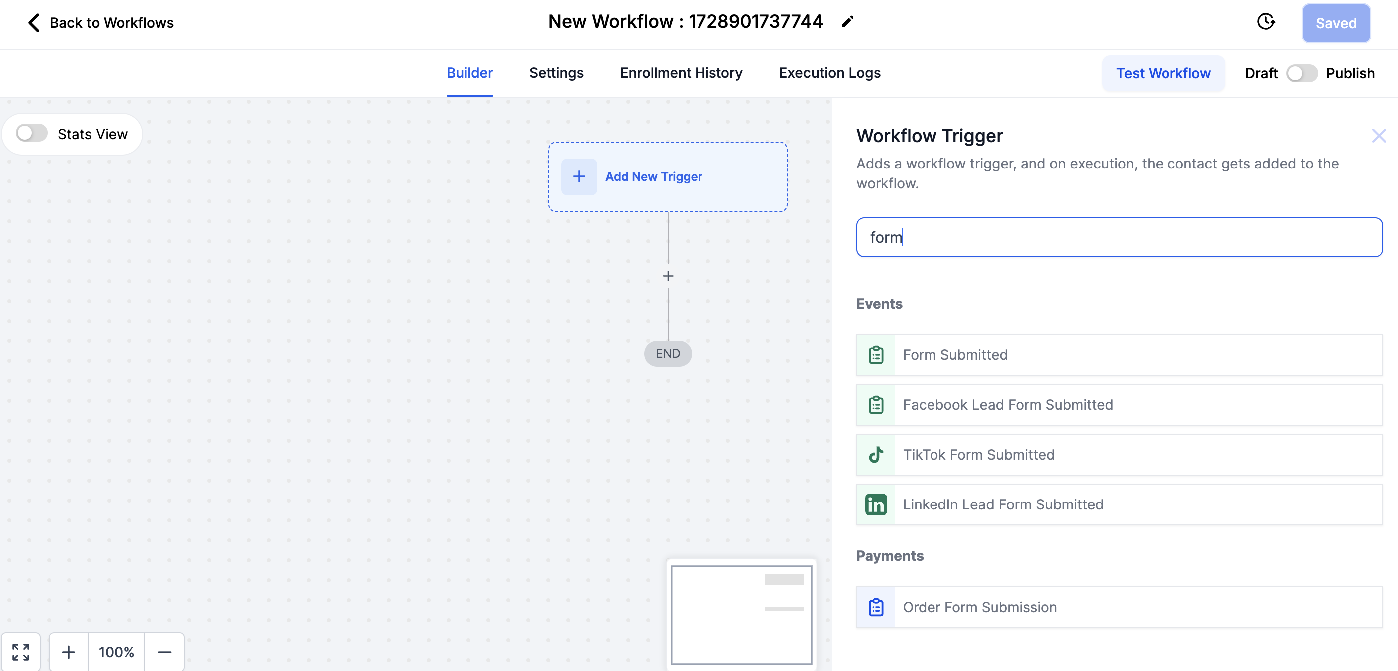Switch to the Settings tab
1398x671 pixels.
(556, 73)
